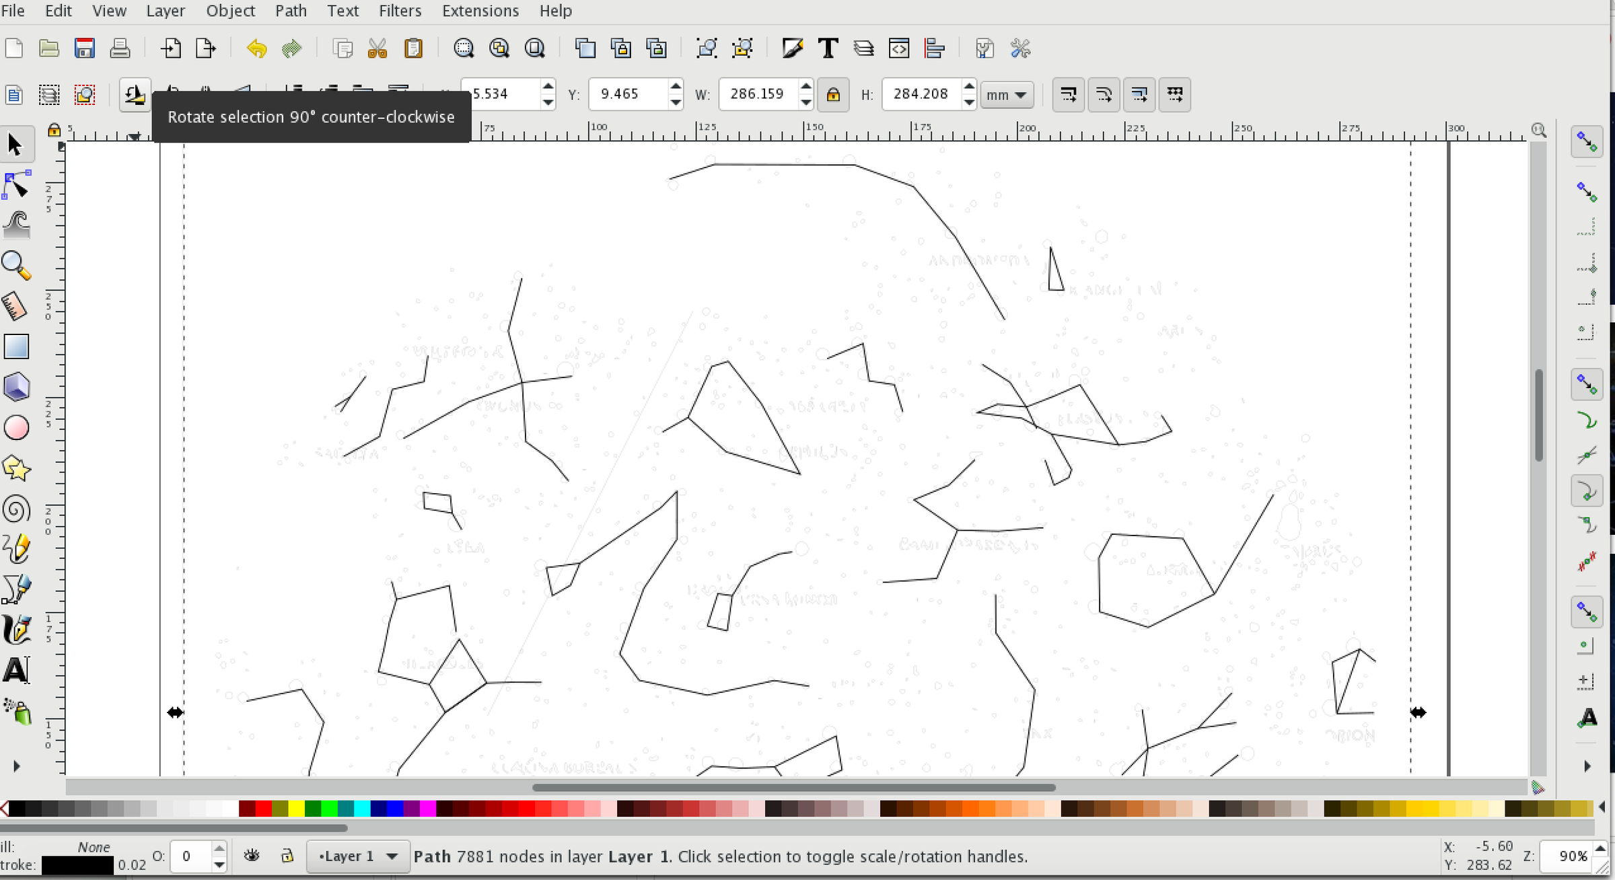Expand hidden toolbox tools arrow
This screenshot has height=880, width=1615.
tap(16, 766)
